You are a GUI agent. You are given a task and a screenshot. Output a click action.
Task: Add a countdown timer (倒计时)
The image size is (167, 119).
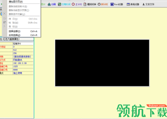coord(103,4)
